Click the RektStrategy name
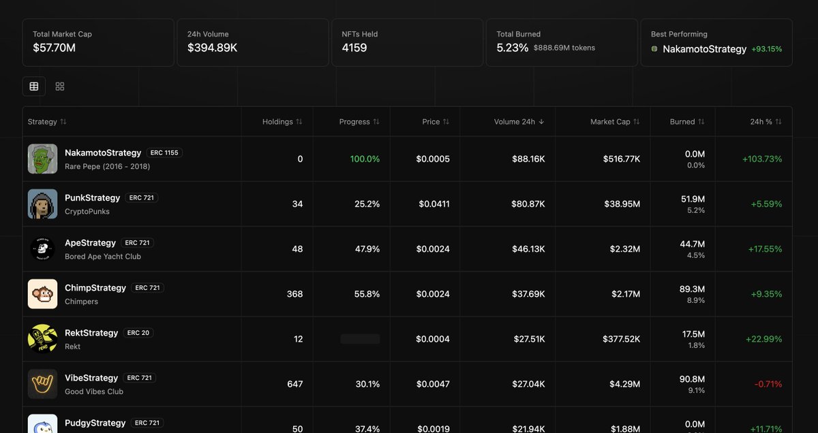 91,332
